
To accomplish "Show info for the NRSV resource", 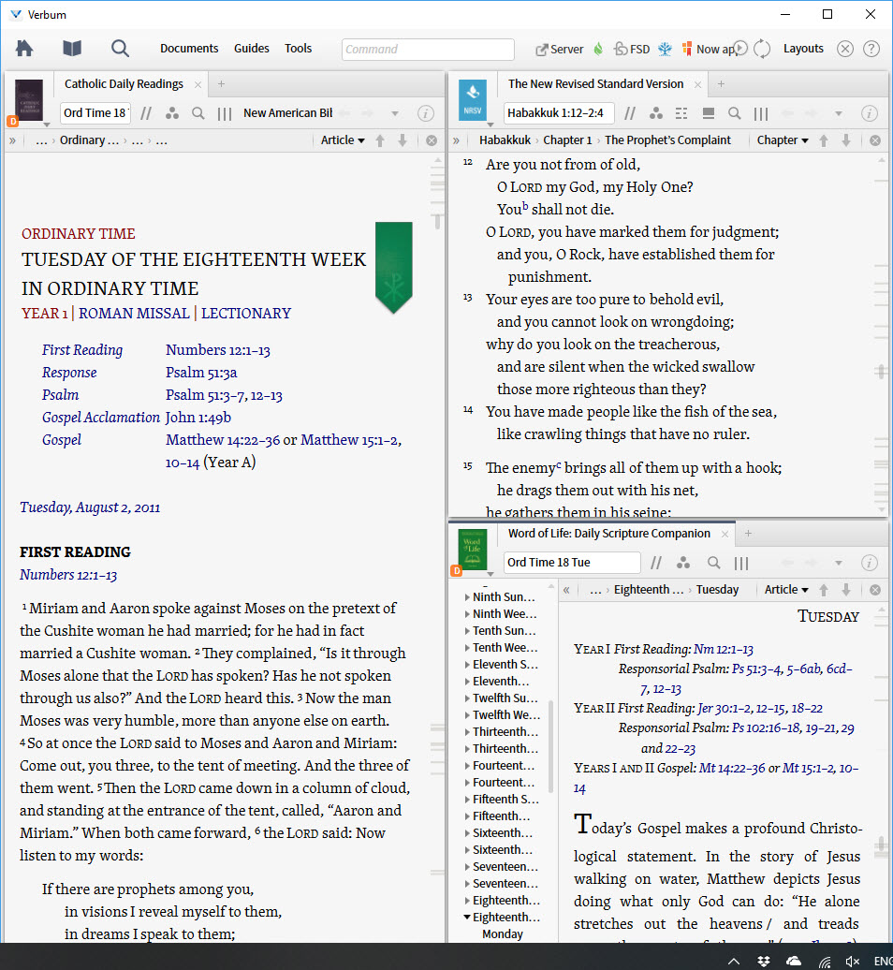I will click(869, 113).
